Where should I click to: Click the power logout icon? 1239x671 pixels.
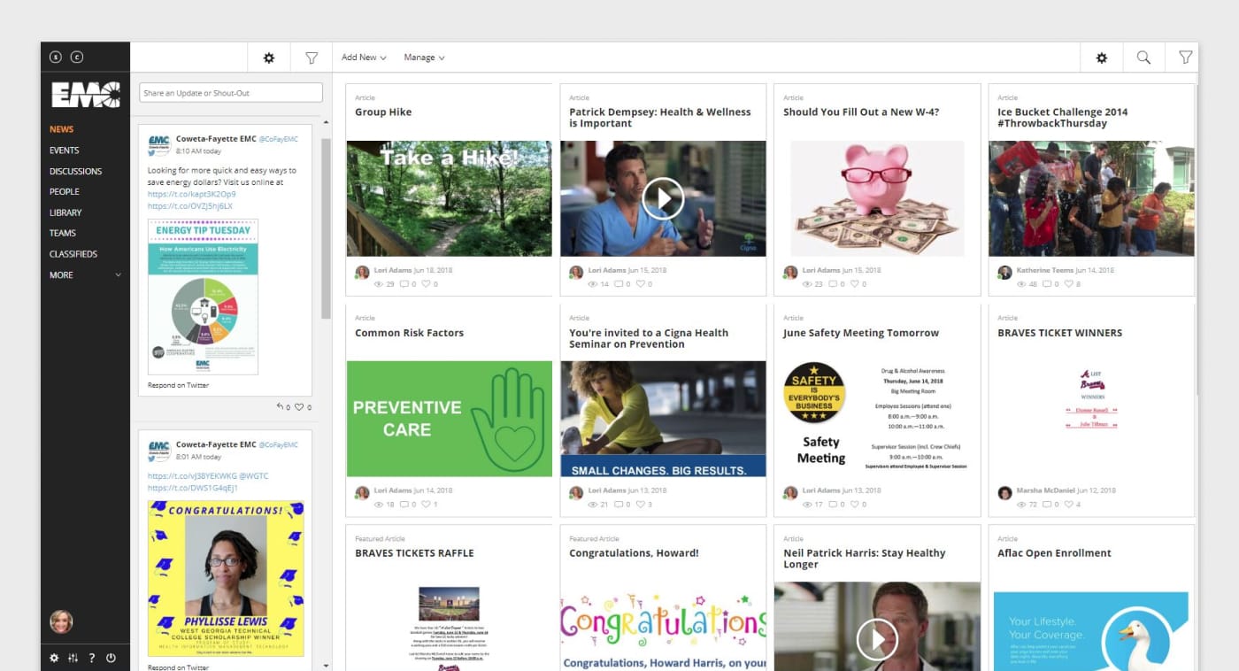point(112,659)
